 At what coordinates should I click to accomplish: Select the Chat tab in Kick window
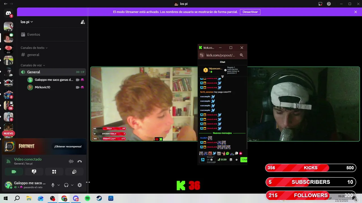(x=223, y=62)
